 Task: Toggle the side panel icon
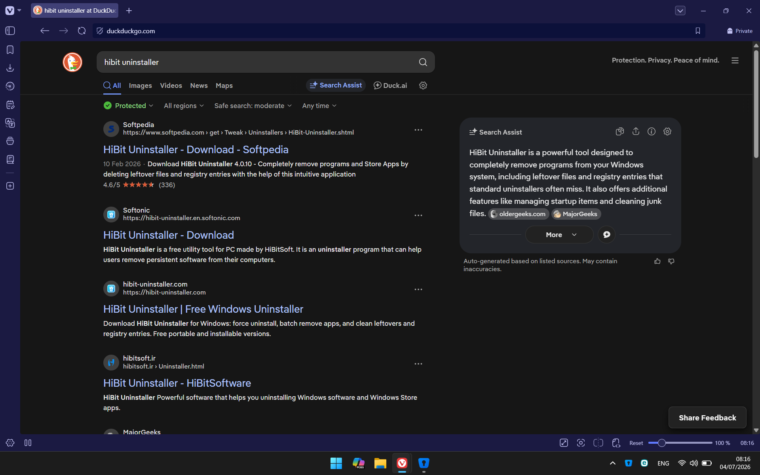coord(10,31)
